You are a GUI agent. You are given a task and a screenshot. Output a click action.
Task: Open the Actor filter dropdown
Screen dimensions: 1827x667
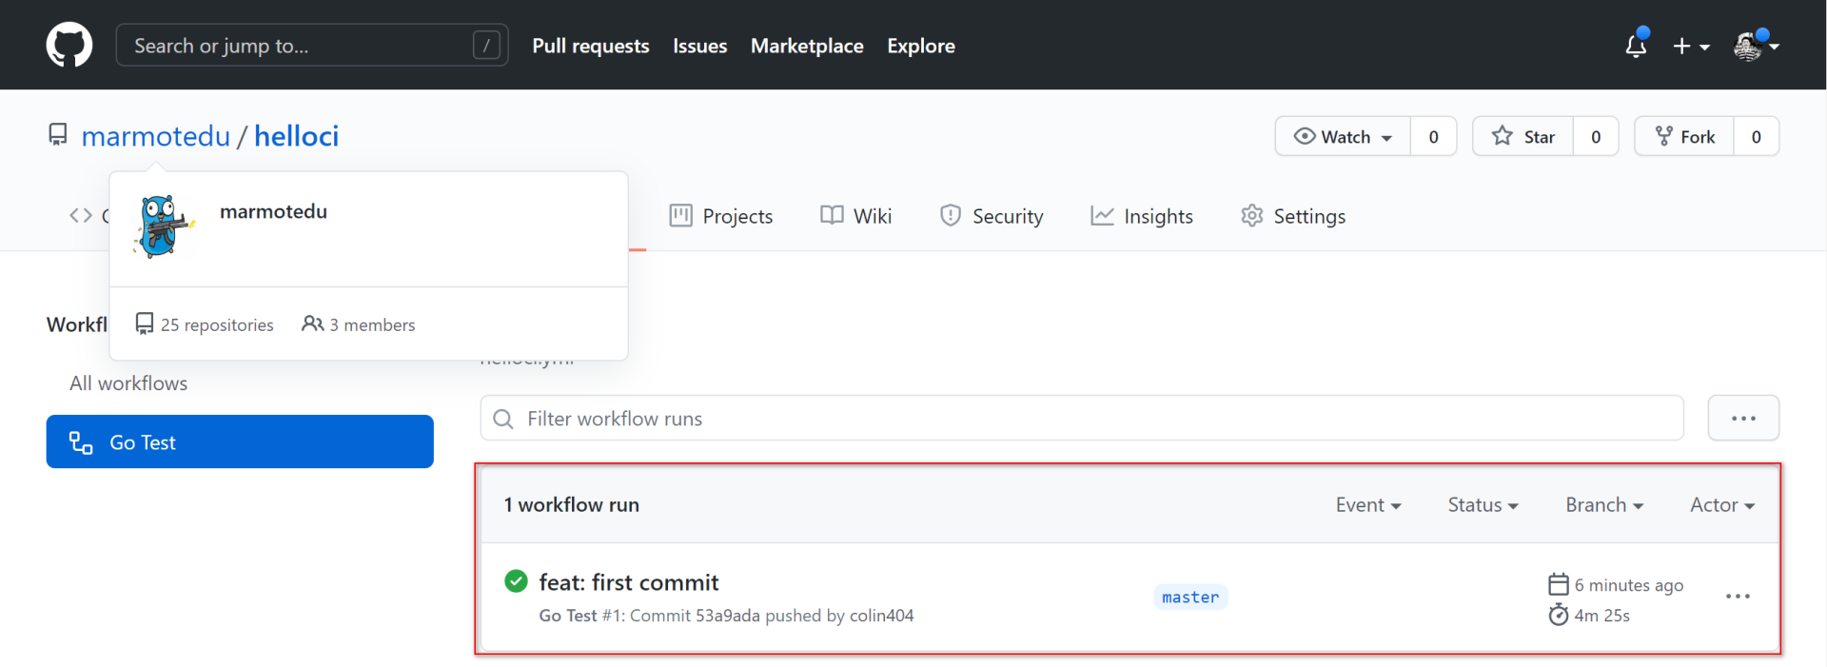tap(1721, 505)
